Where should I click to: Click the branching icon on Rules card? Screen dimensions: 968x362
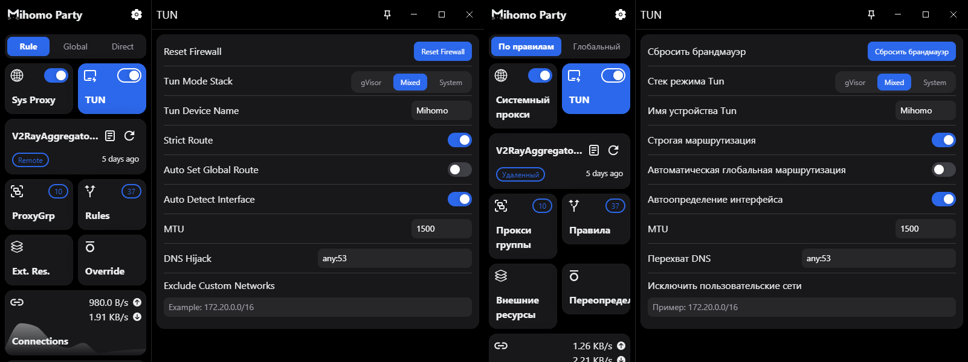(x=90, y=191)
